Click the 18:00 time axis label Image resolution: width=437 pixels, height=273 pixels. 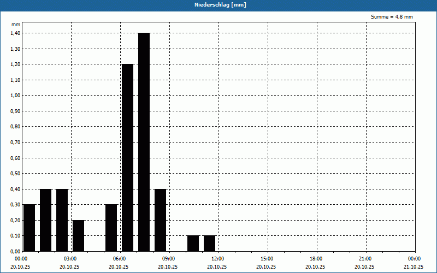click(x=316, y=259)
